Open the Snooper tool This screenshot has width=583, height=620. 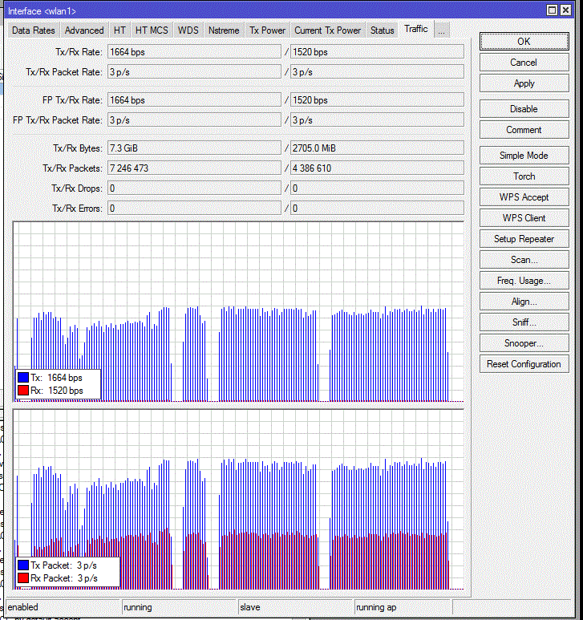pos(524,343)
